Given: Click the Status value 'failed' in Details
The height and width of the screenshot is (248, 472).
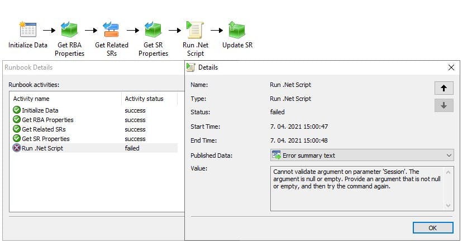Looking at the screenshot, I should coord(277,112).
